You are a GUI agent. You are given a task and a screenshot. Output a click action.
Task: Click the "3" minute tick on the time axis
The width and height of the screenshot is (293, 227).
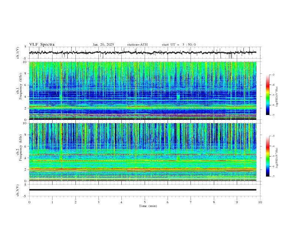coord(98,202)
